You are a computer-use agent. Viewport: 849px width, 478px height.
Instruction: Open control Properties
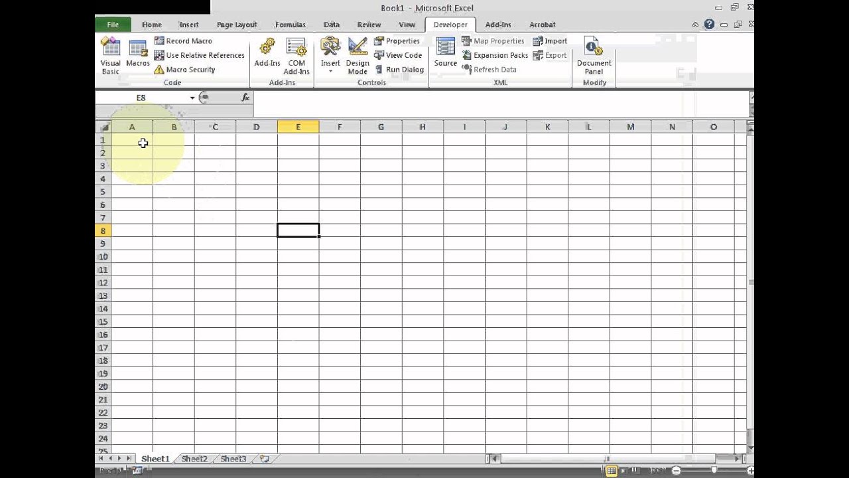tap(397, 41)
